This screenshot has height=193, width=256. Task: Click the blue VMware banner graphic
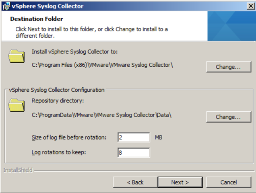coord(231,26)
